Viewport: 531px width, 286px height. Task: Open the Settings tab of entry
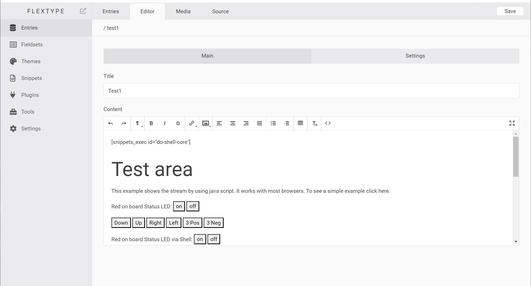[415, 56]
